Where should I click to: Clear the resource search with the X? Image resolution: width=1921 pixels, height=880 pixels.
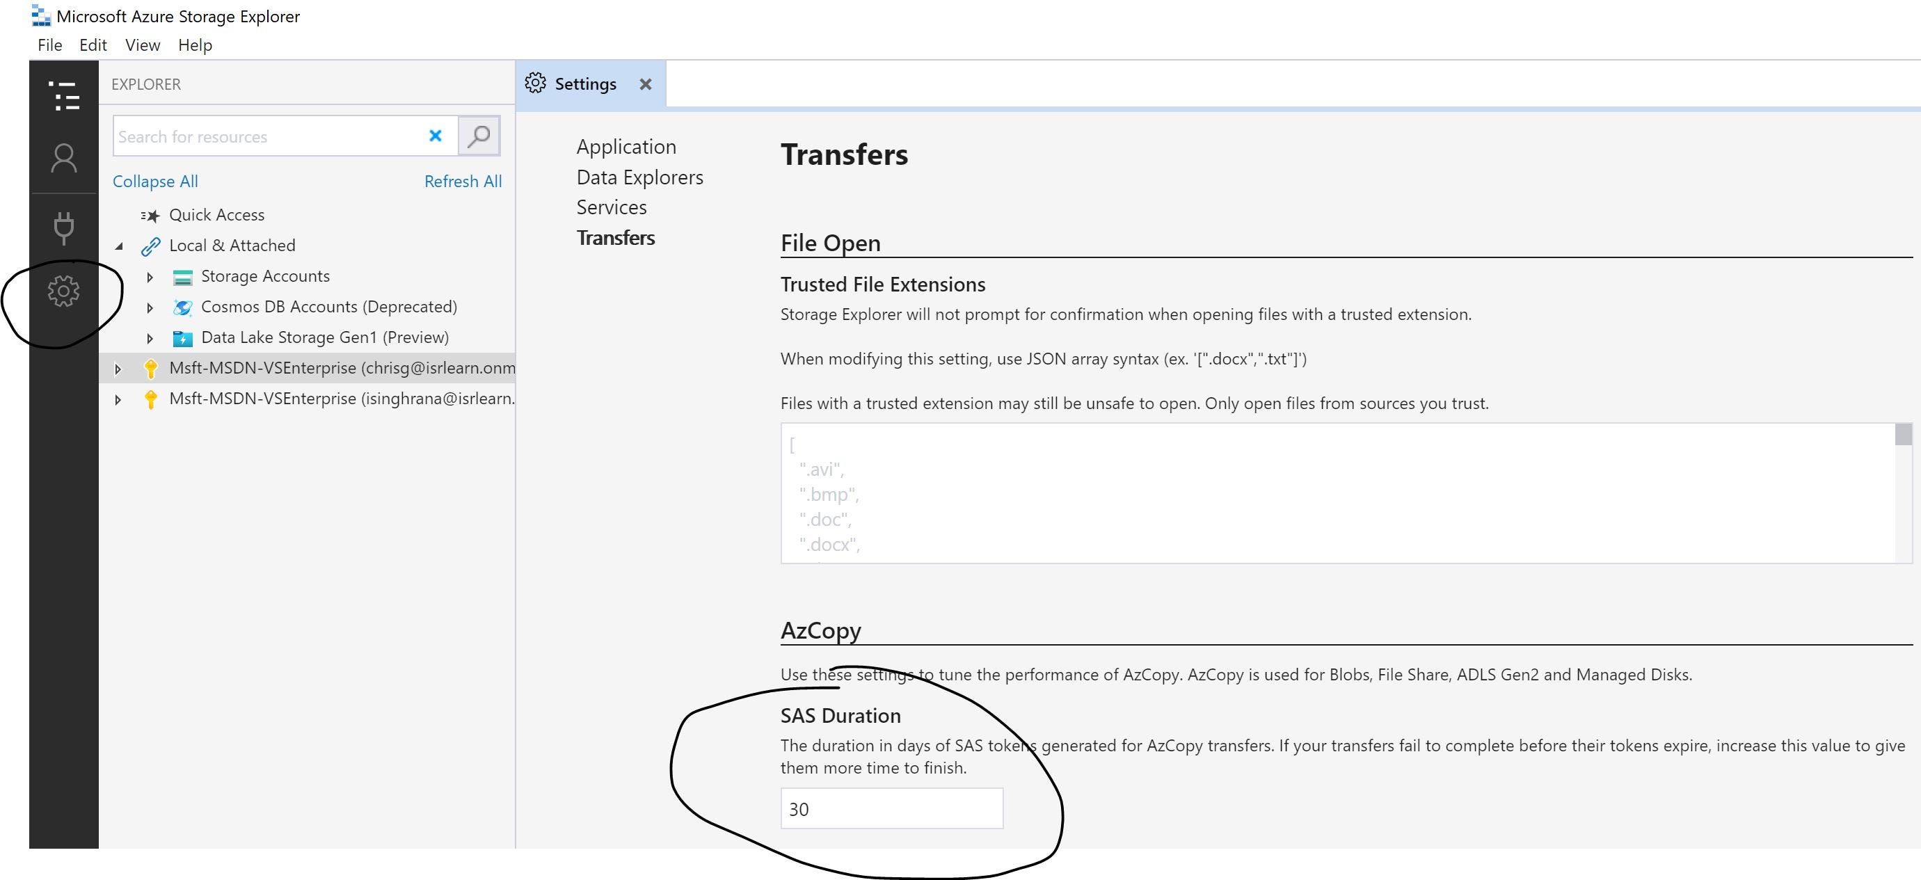(x=436, y=136)
